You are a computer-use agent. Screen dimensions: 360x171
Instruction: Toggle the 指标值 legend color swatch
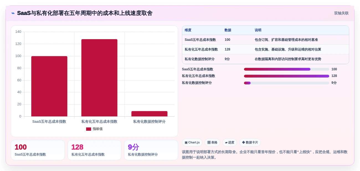coord(89,129)
